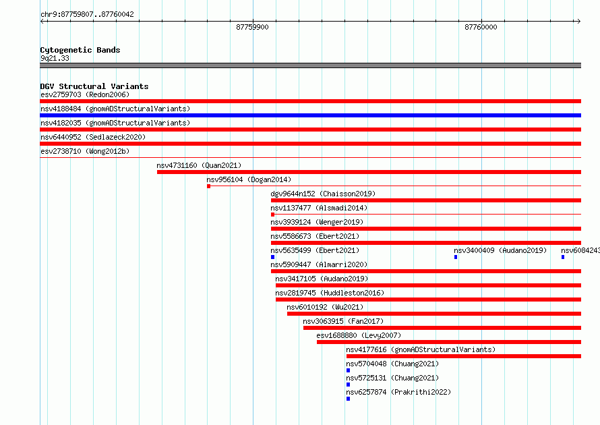The image size is (600, 425).
Task: Open nsv4731160 (Quan2021) variant label
Action: coord(199,165)
